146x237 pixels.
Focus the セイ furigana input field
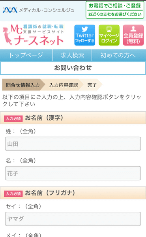(x=73, y=219)
